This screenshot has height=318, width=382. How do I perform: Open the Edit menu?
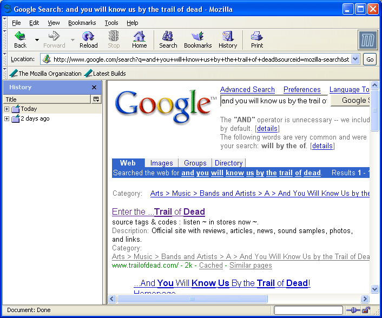[34, 23]
